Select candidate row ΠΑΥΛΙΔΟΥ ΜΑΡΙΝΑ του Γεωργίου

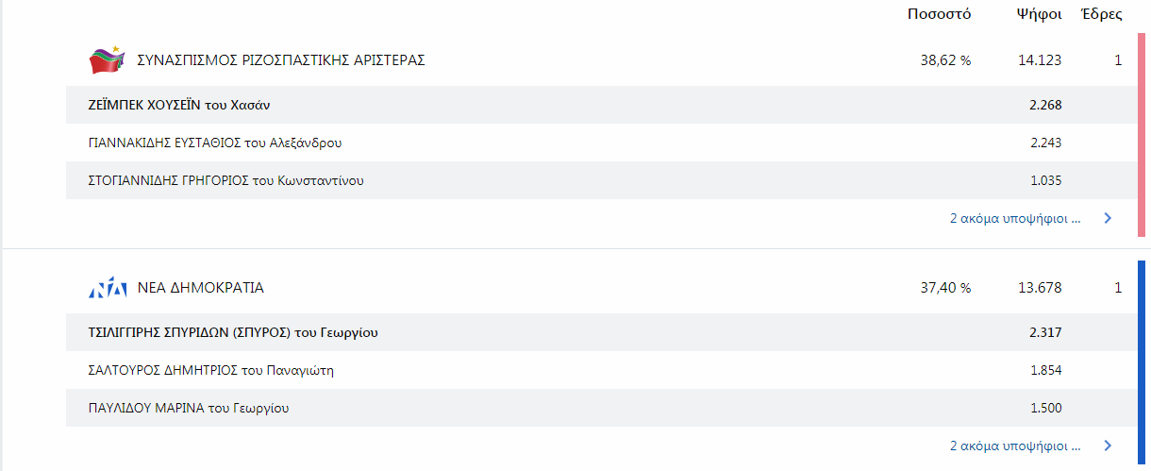click(600, 408)
